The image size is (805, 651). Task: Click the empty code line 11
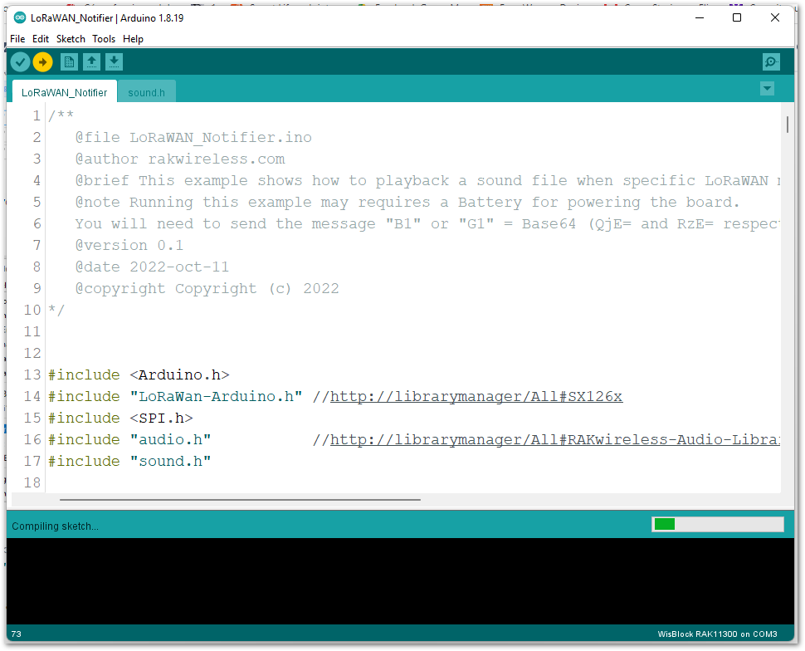coord(413,332)
